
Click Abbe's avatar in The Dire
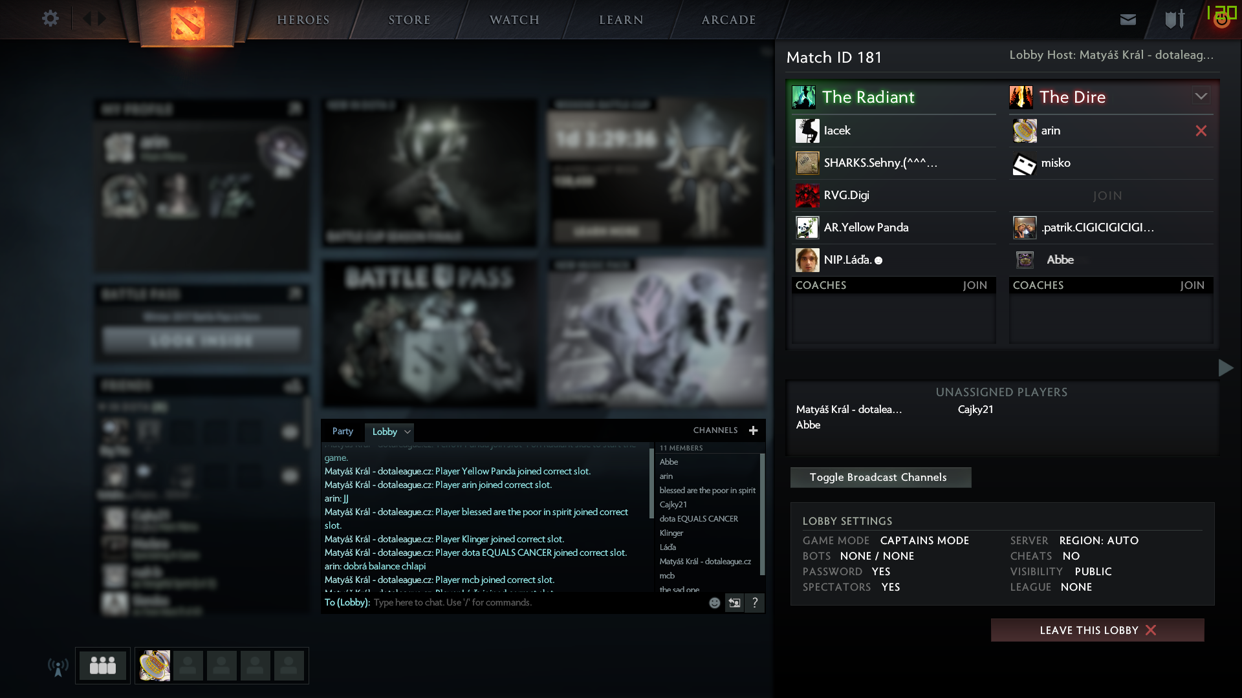click(x=1025, y=260)
